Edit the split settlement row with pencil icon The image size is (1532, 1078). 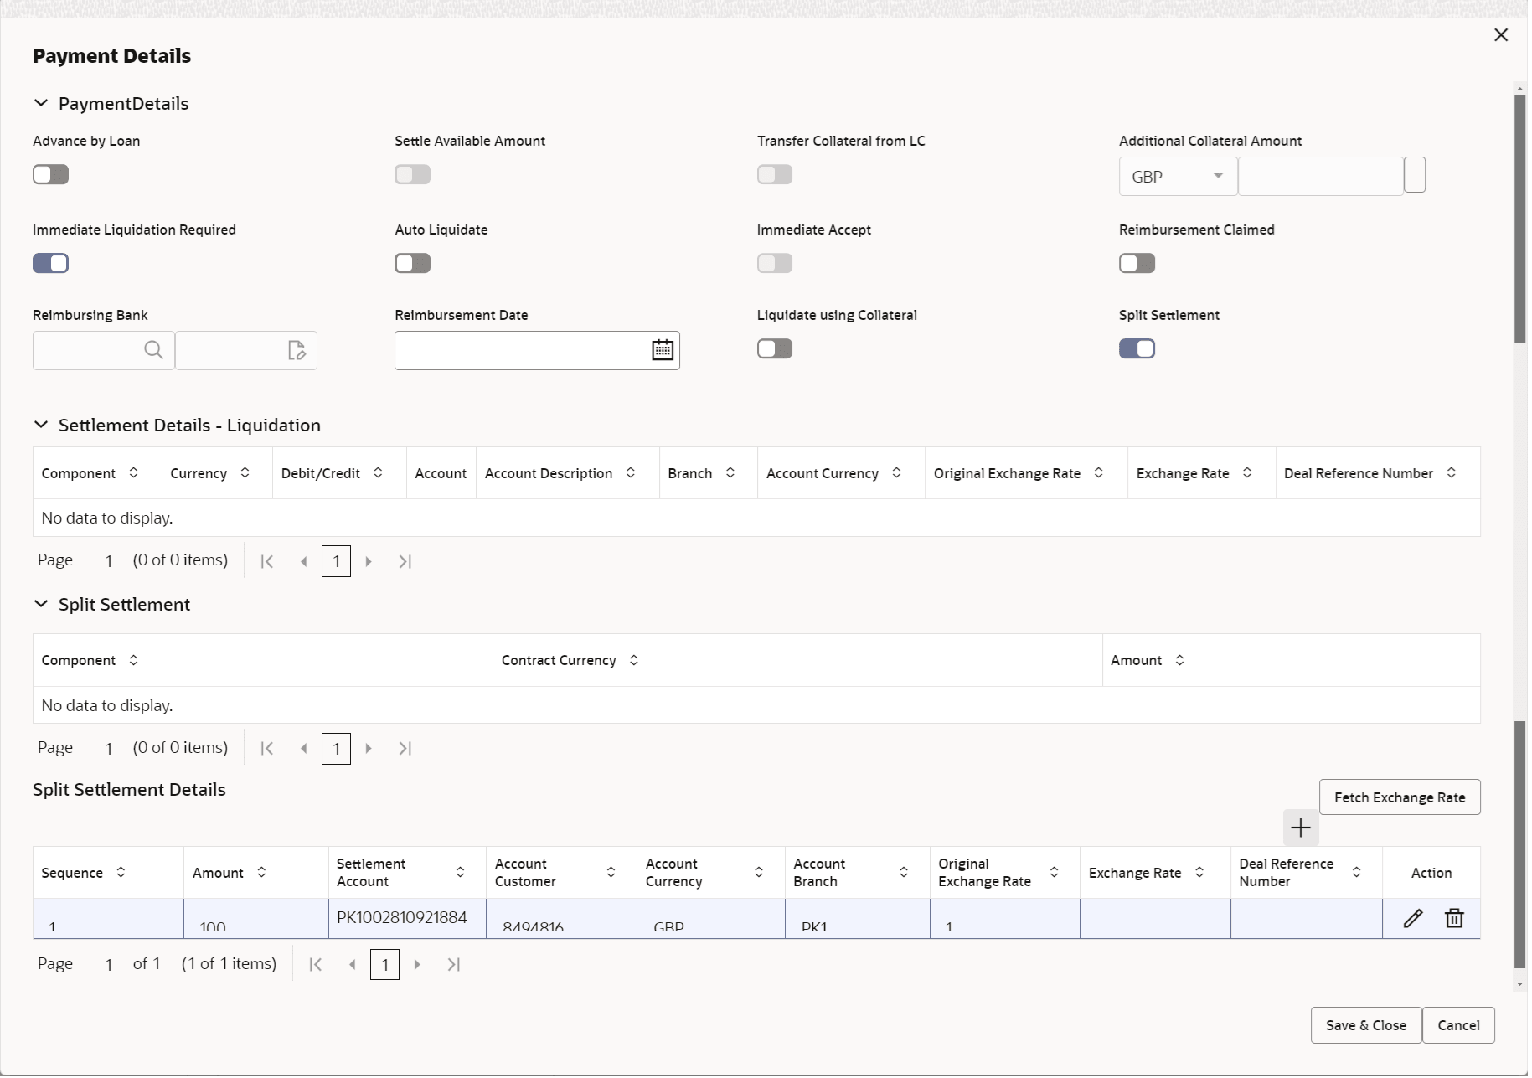(x=1414, y=918)
